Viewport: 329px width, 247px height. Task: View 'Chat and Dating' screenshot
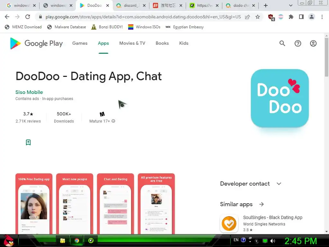pos(115,204)
